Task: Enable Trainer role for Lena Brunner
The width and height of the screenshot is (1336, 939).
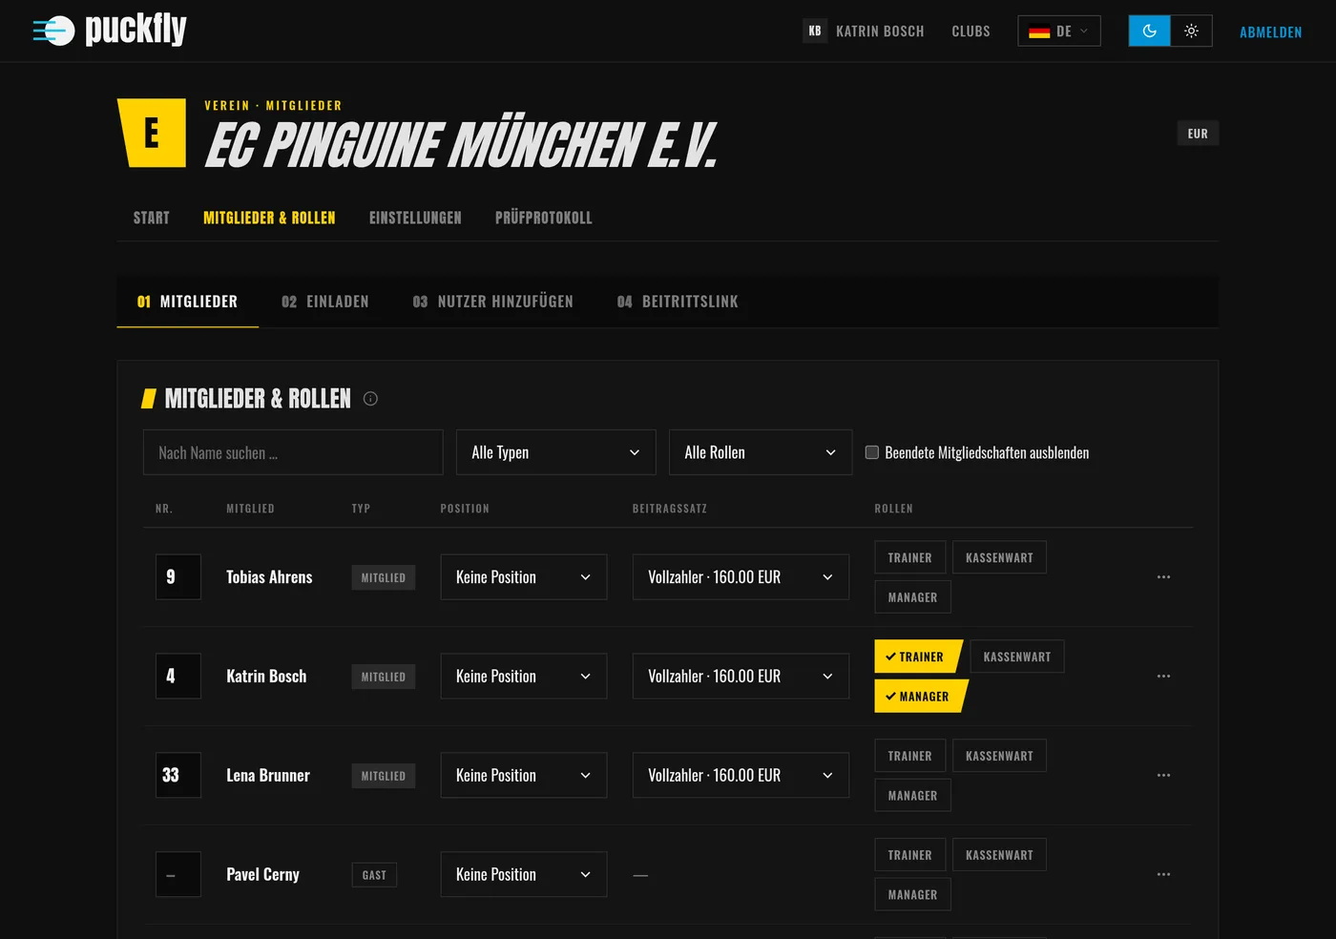Action: tap(910, 756)
